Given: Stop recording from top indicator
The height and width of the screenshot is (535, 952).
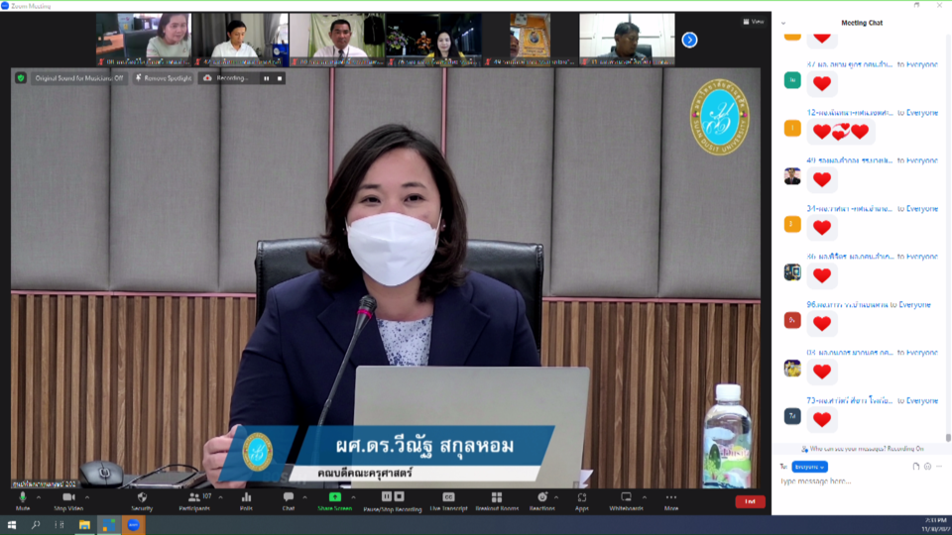Looking at the screenshot, I should tap(280, 78).
